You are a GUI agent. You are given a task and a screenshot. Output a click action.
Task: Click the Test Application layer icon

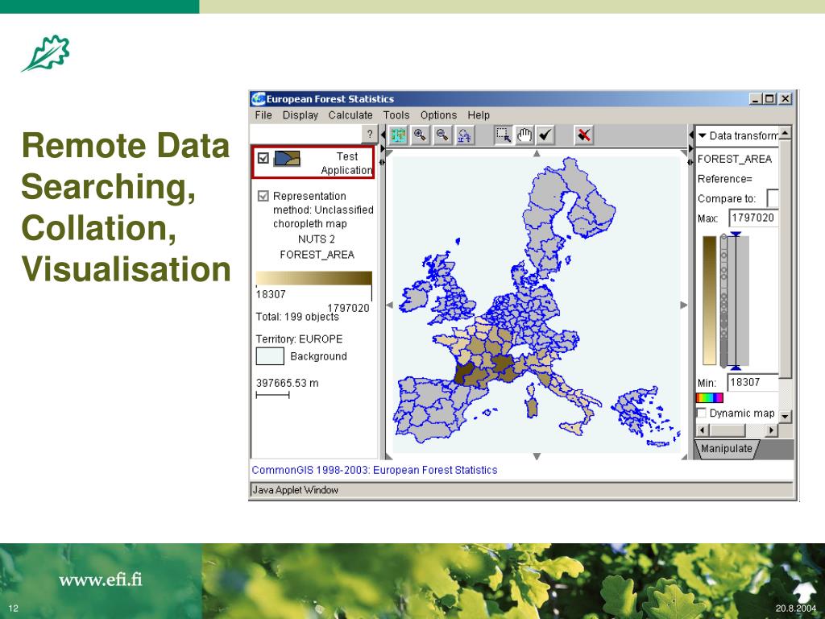click(x=287, y=158)
